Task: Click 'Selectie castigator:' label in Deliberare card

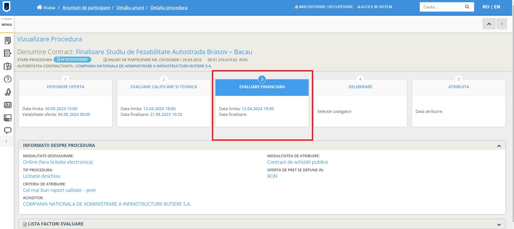Action: (x=335, y=112)
